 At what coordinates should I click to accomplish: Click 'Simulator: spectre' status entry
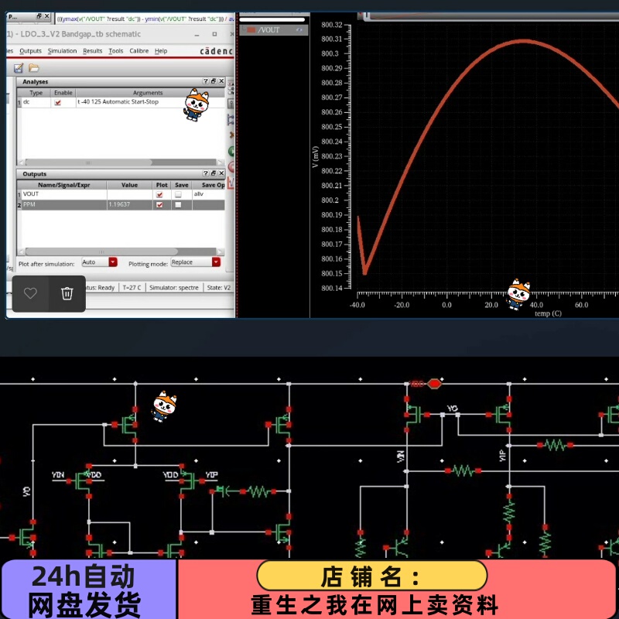point(174,288)
